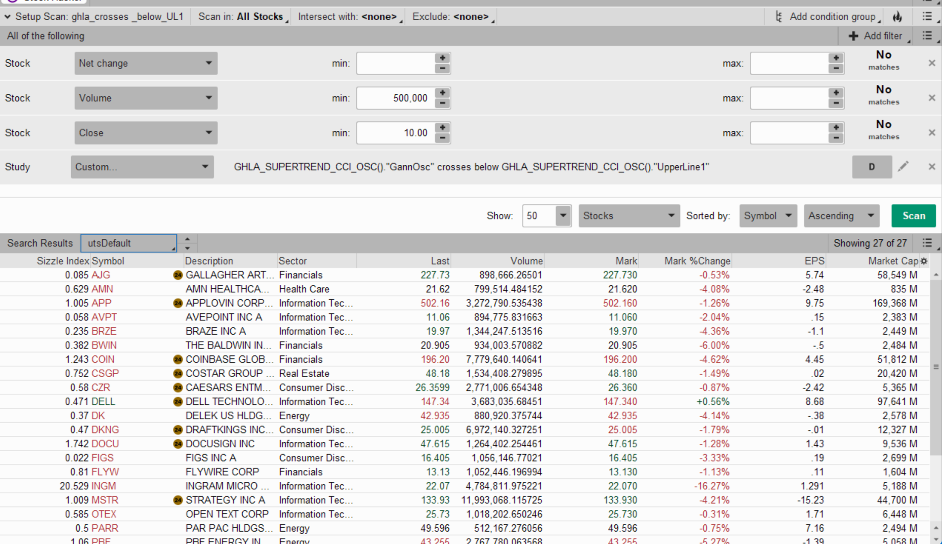Open menu icon beside Add filter
Screen dimensions: 942x544
pos(927,36)
